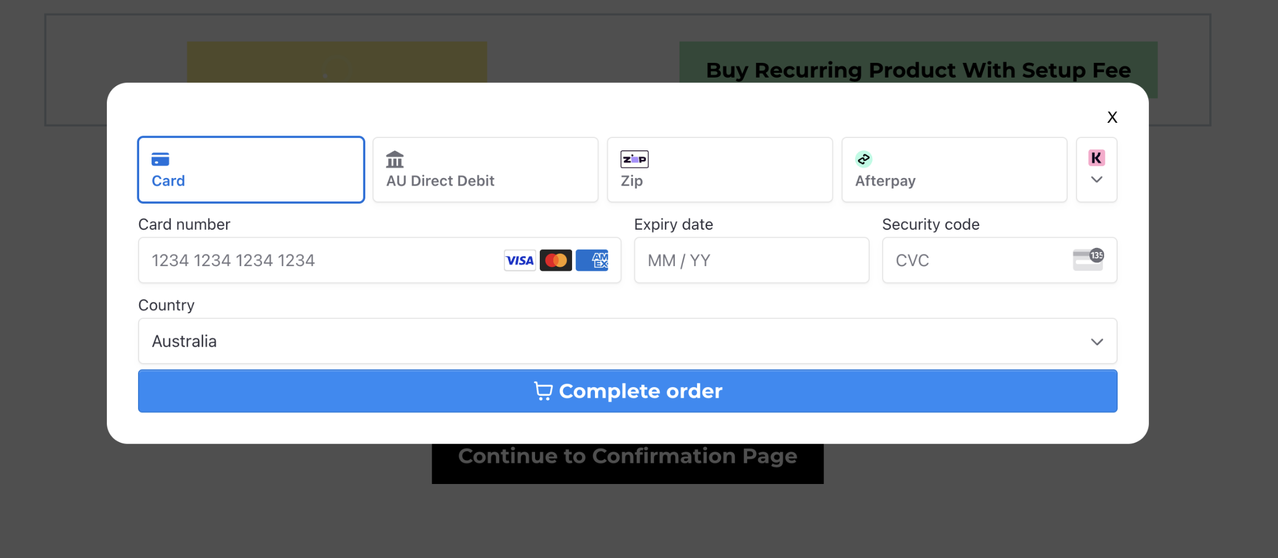Select the Zip payment tab

click(x=719, y=170)
